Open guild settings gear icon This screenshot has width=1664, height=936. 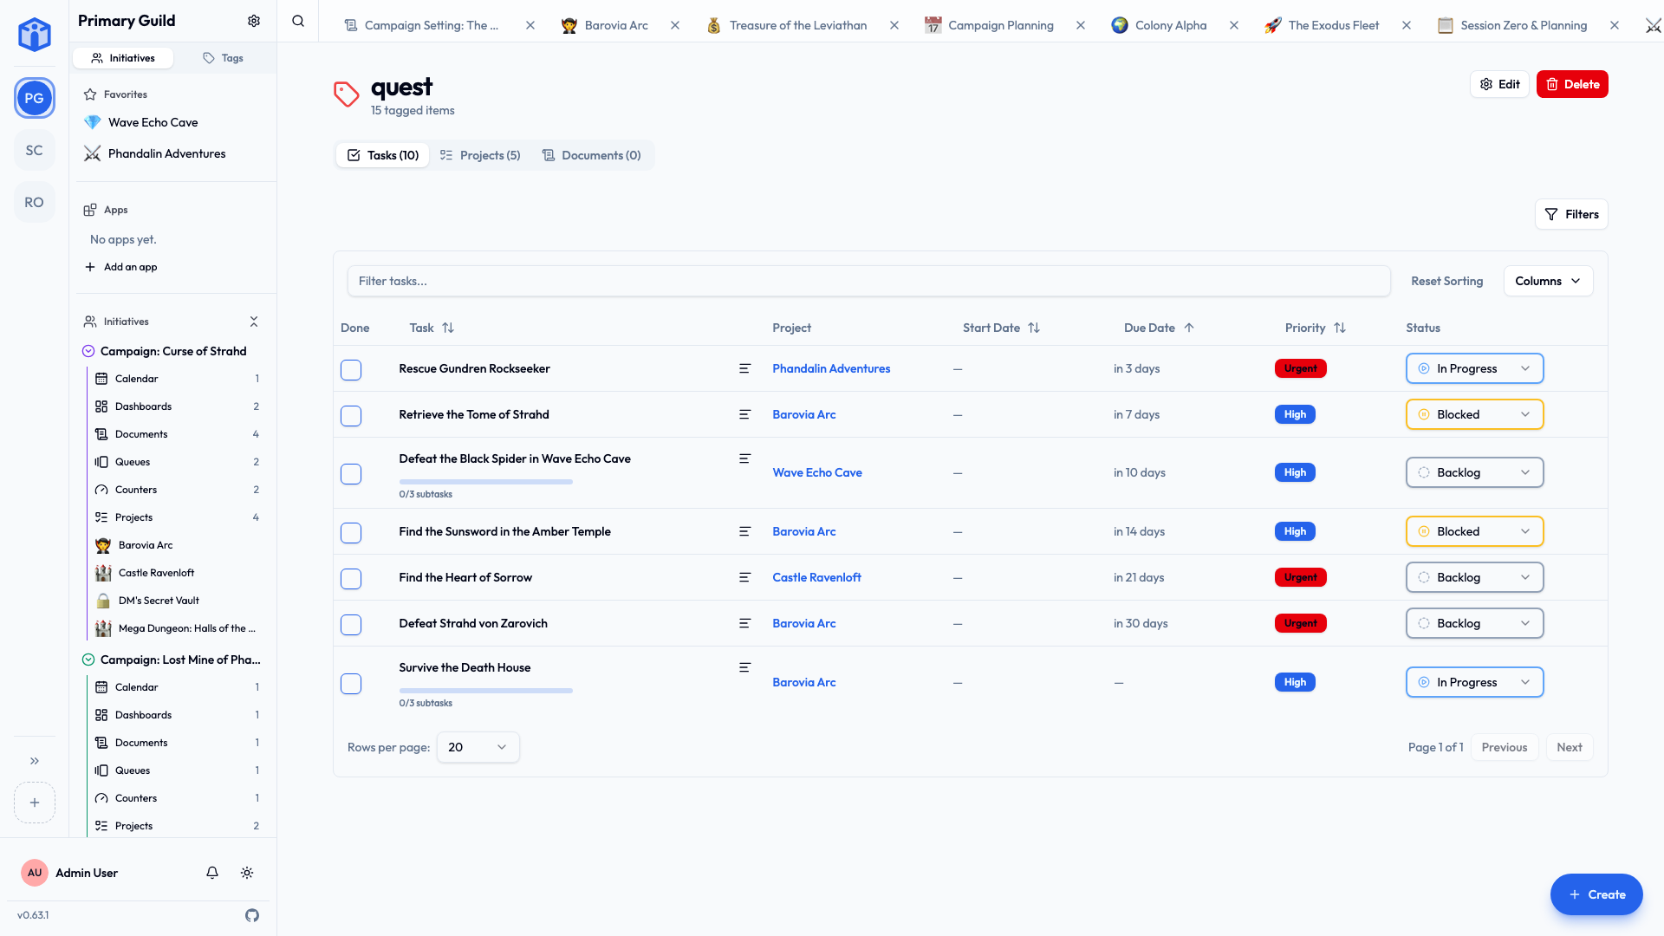coord(254,21)
